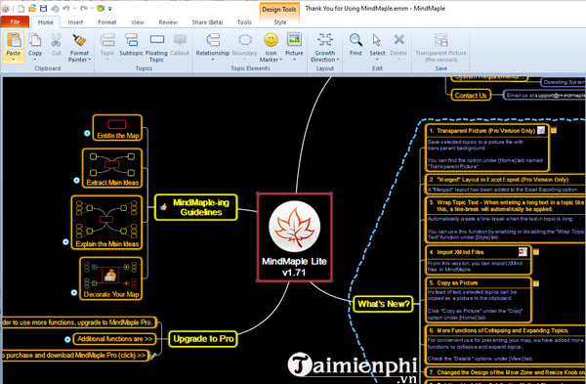Select the Format Painter brush

(79, 40)
